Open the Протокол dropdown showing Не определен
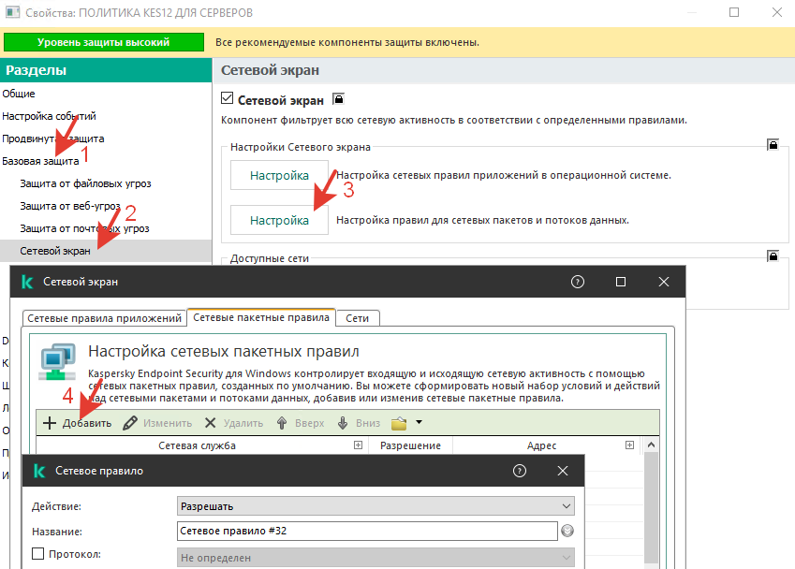Screen dimensions: 795x569 (375, 558)
